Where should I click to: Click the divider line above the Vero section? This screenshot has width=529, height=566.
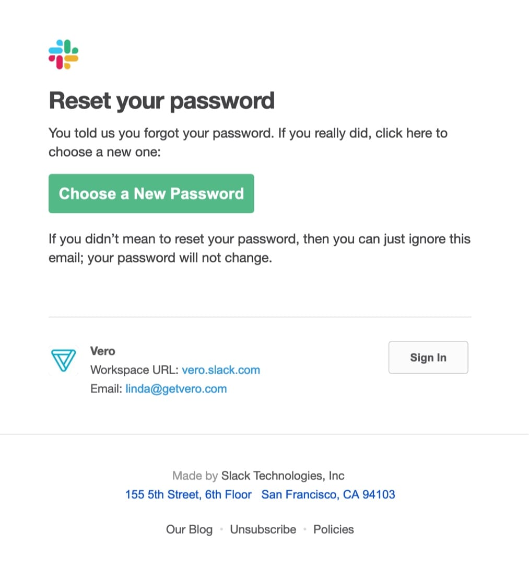pyautogui.click(x=260, y=317)
